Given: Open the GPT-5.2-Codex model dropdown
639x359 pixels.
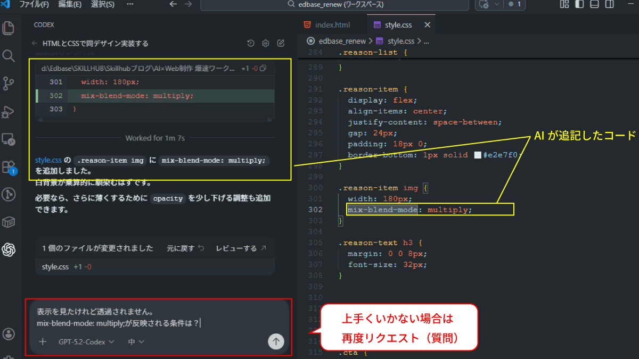Looking at the screenshot, I should coord(86,342).
